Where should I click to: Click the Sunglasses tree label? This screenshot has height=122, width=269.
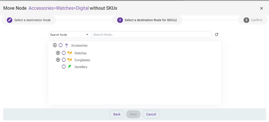tap(82, 60)
